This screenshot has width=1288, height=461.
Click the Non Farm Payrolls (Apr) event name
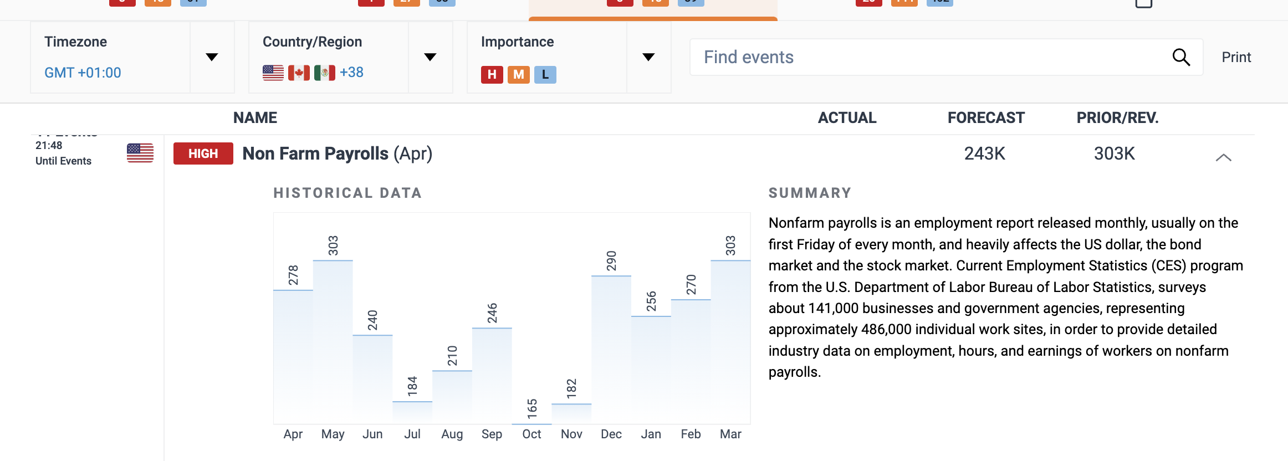[x=338, y=153]
